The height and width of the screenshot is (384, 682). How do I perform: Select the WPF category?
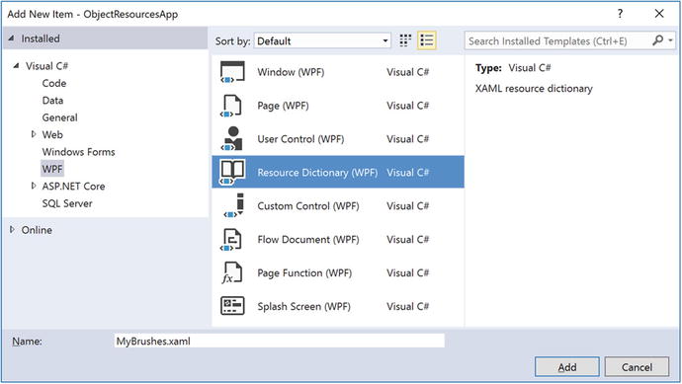pyautogui.click(x=52, y=169)
